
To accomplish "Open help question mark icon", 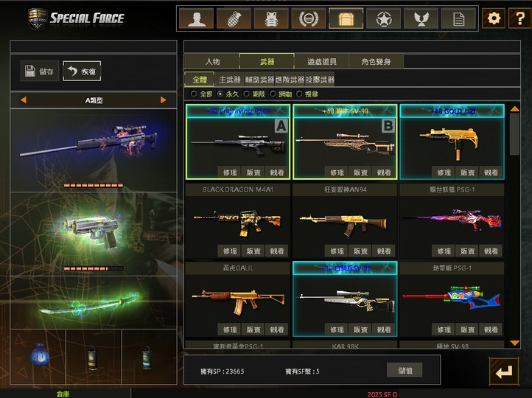I will click(x=519, y=18).
